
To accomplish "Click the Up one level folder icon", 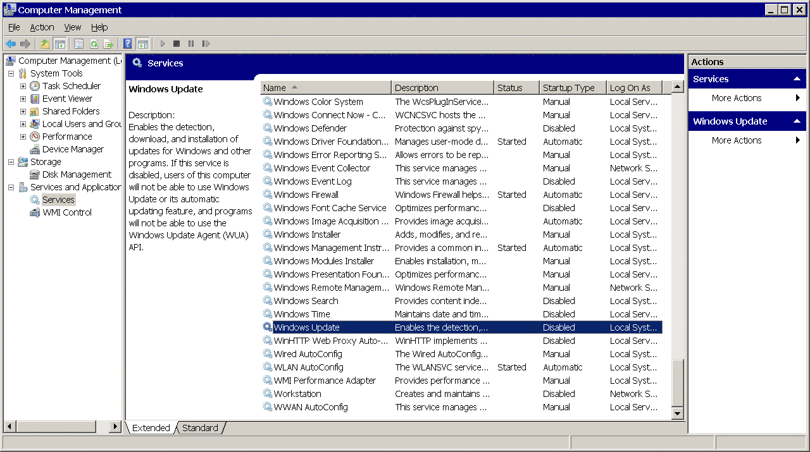I will 45,44.
